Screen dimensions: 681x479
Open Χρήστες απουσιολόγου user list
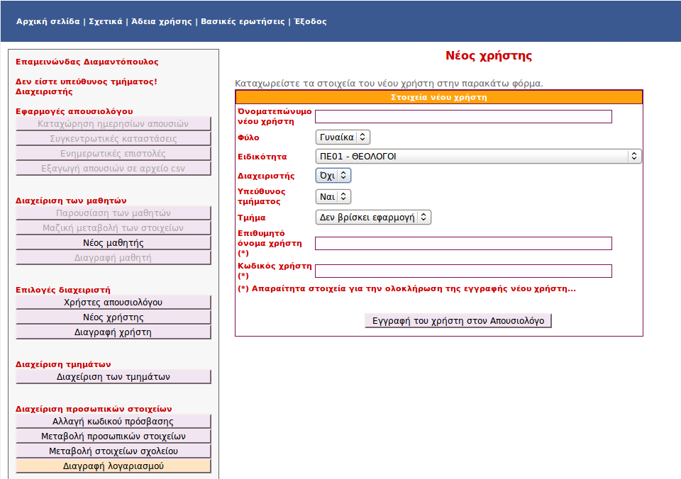(x=113, y=303)
